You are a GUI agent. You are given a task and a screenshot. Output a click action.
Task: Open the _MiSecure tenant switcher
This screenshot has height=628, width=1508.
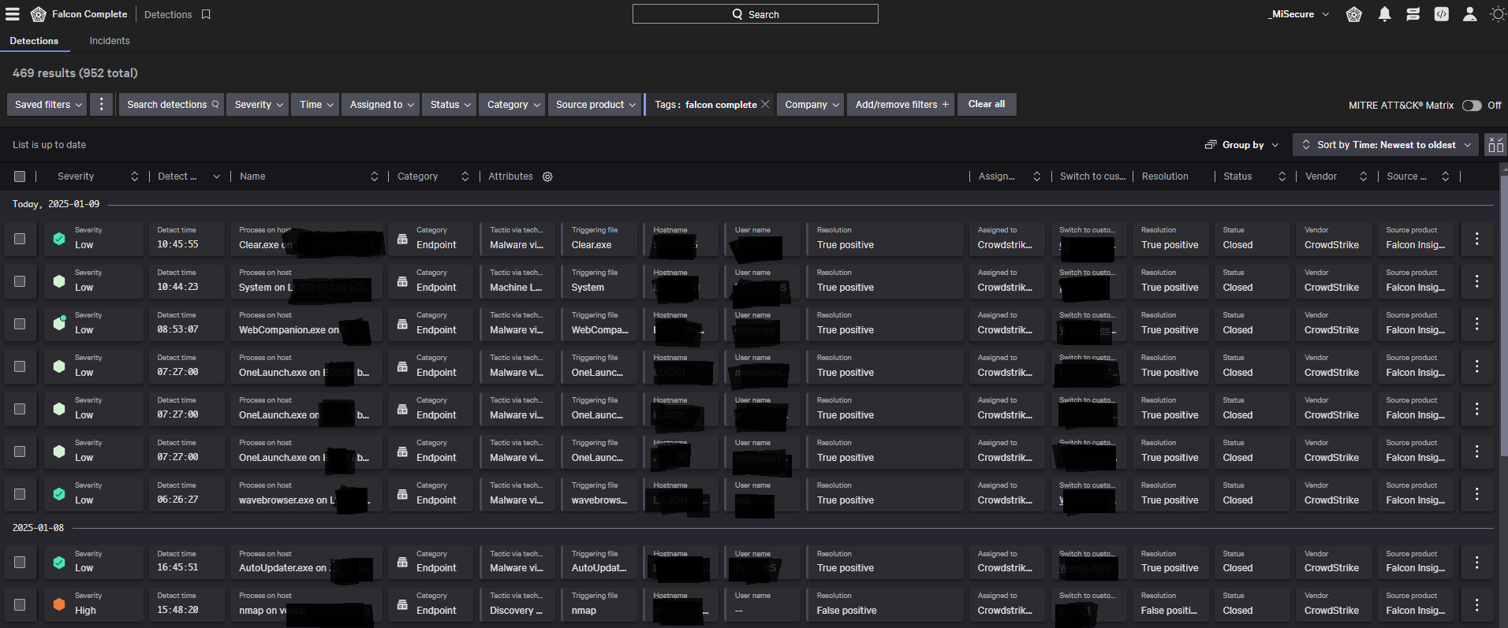(1298, 14)
